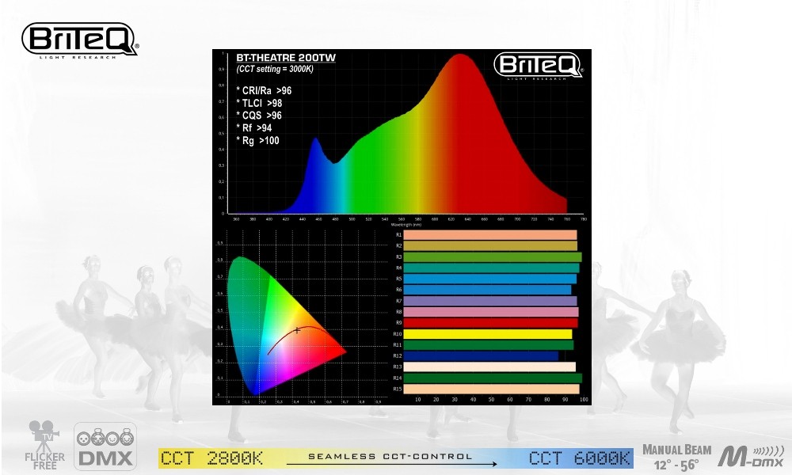792x475 pixels.
Task: Click the 100 tick on the bar chart axis
Action: 584,399
